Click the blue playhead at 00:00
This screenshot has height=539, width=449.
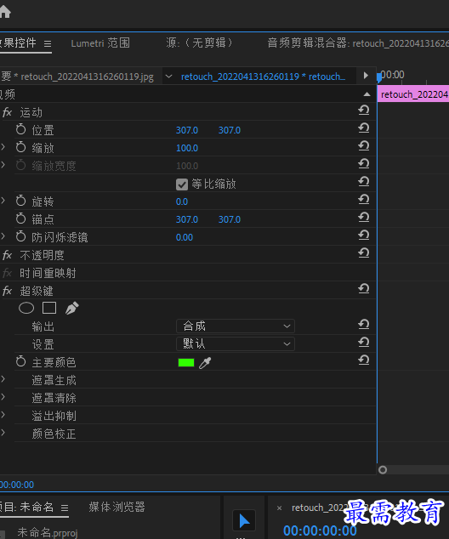(x=379, y=77)
